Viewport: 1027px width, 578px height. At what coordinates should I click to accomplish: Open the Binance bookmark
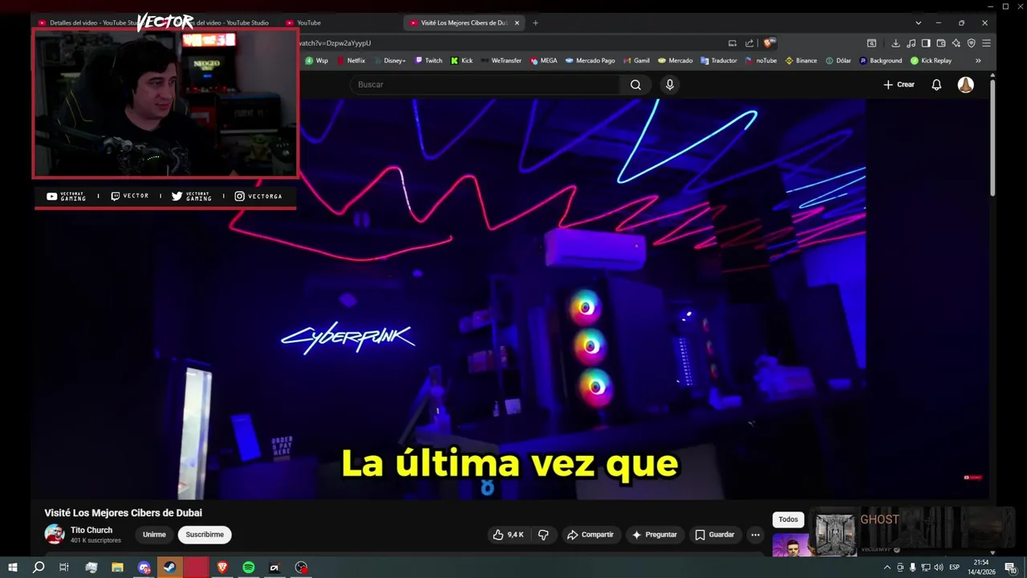tap(801, 60)
